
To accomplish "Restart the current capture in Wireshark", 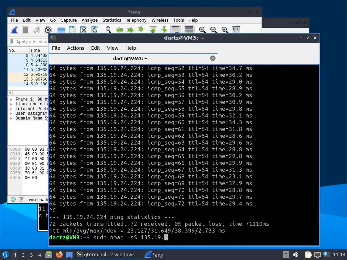I will tap(37, 30).
